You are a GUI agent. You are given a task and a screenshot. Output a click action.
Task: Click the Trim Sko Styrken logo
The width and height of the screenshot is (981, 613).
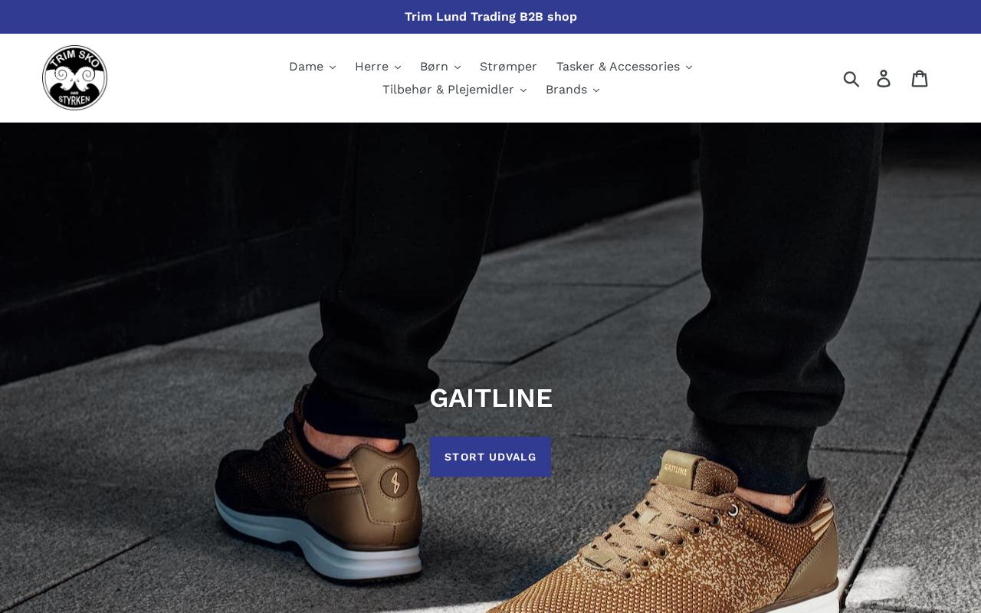pos(74,78)
